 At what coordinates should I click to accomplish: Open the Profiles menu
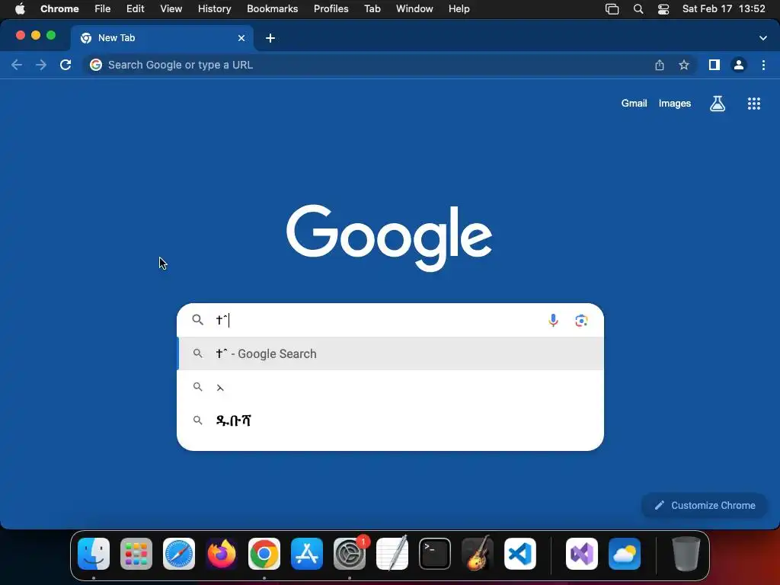point(331,9)
